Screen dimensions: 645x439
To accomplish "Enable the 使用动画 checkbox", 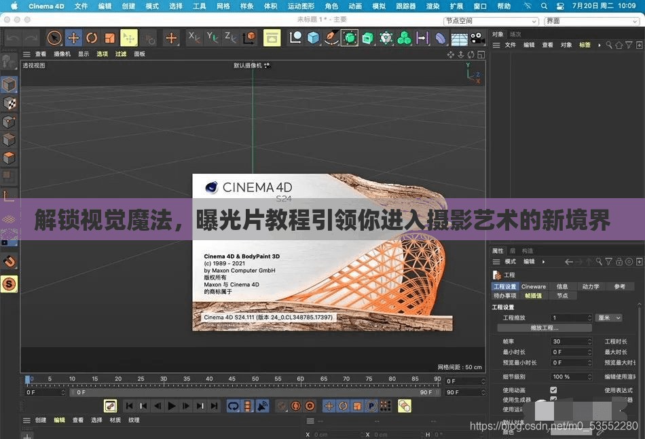I will coord(553,390).
